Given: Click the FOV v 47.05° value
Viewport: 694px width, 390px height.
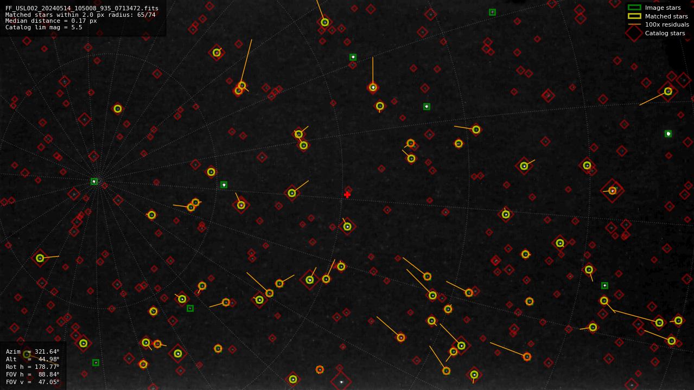Looking at the screenshot, I should (48, 382).
